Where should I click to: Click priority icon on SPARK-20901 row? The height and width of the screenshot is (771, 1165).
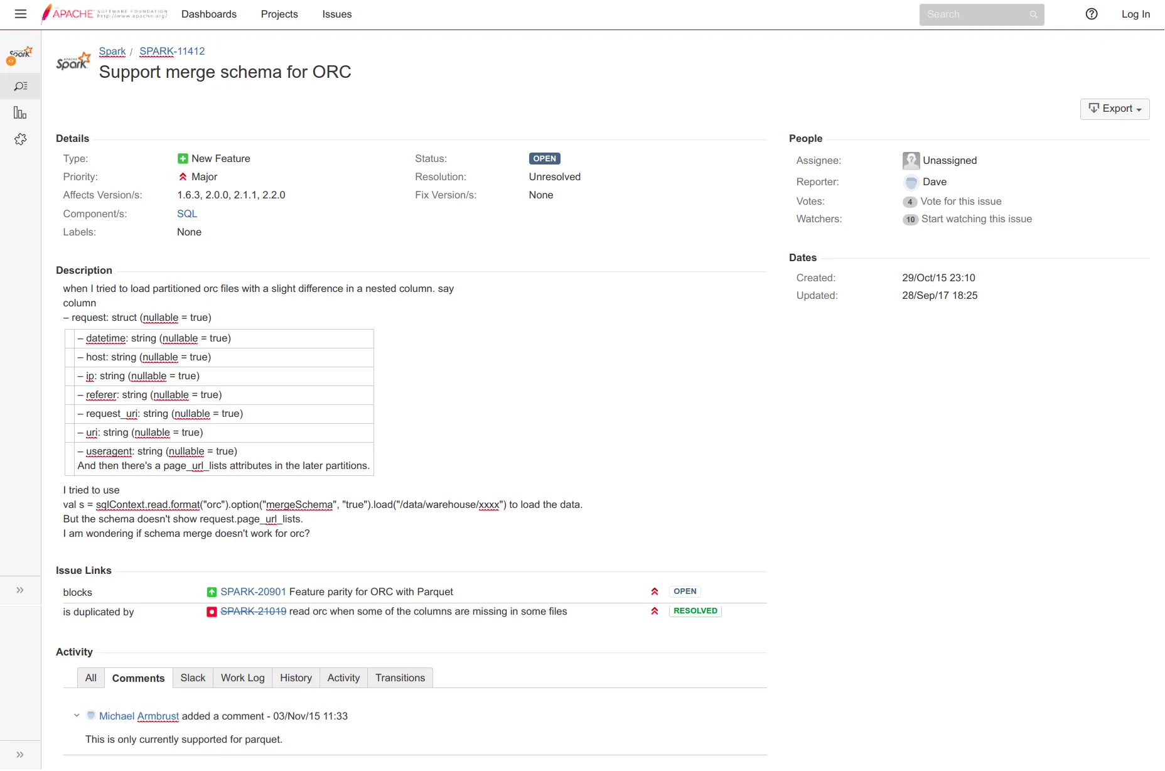click(x=655, y=591)
